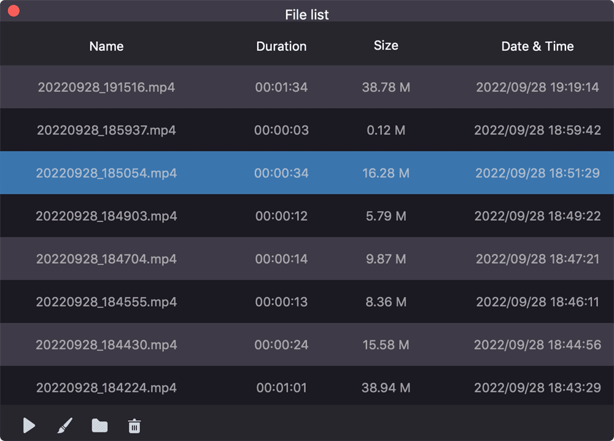Select the file 20220928_184704.mp4
614x441 pixels.
point(106,258)
